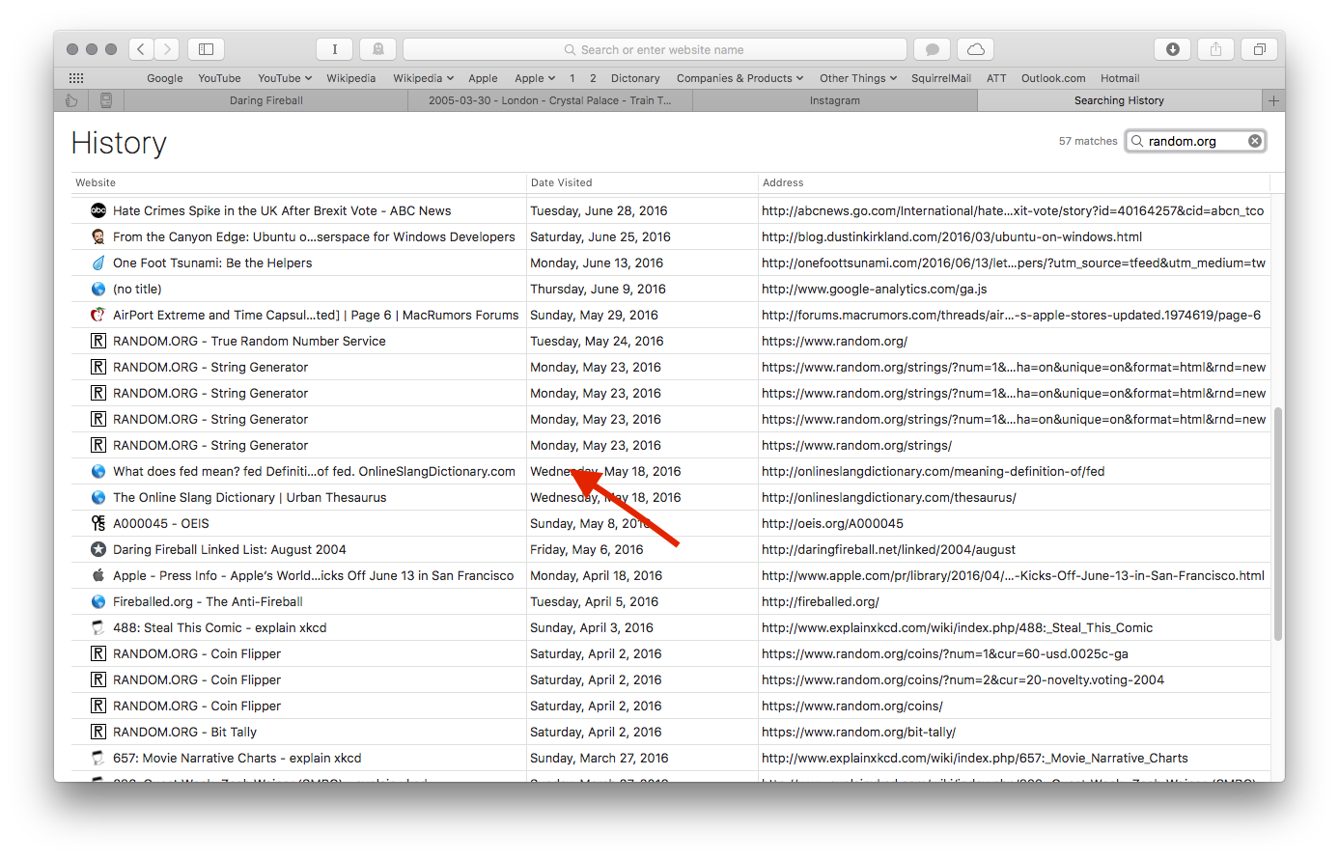This screenshot has height=859, width=1339.
Task: Switch to the 2005-03-30 London Crystal Palace tab
Action: click(550, 100)
